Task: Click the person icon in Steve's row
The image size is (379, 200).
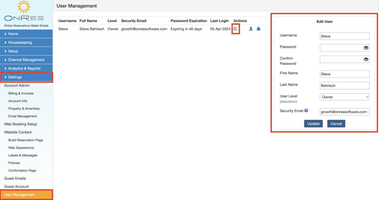Action: coord(251,29)
